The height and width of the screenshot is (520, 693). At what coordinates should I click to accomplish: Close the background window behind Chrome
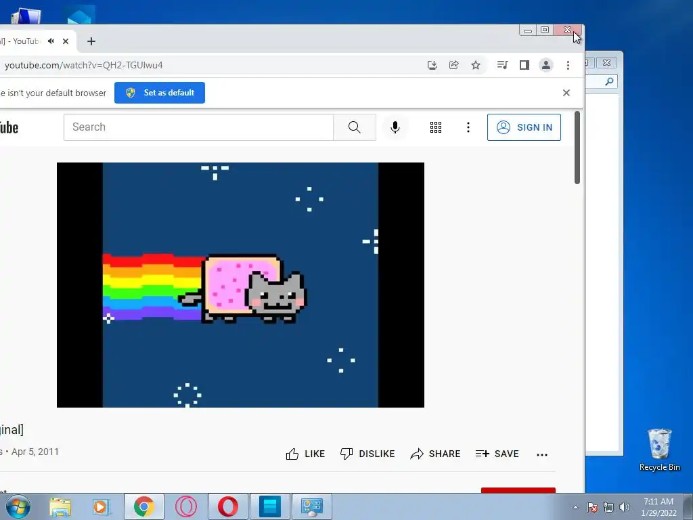(607, 63)
